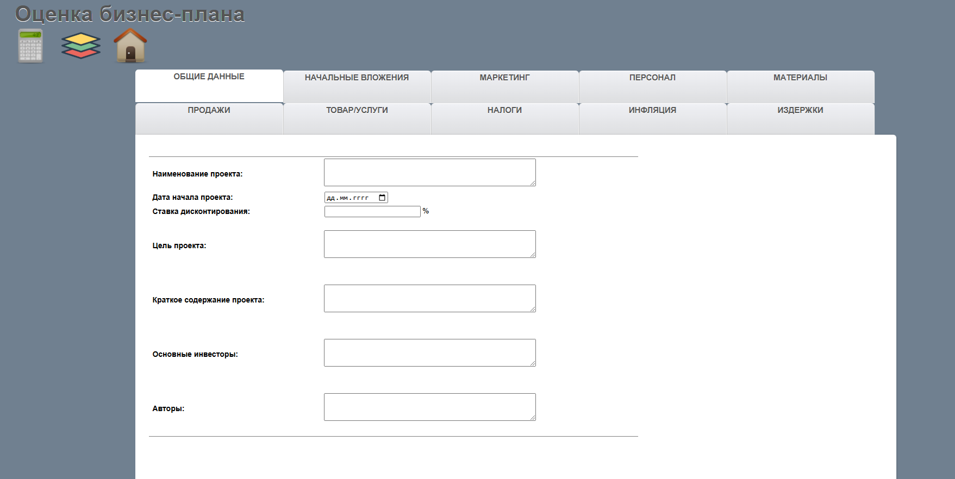Switch to the Начальные вложения tab

pos(357,78)
